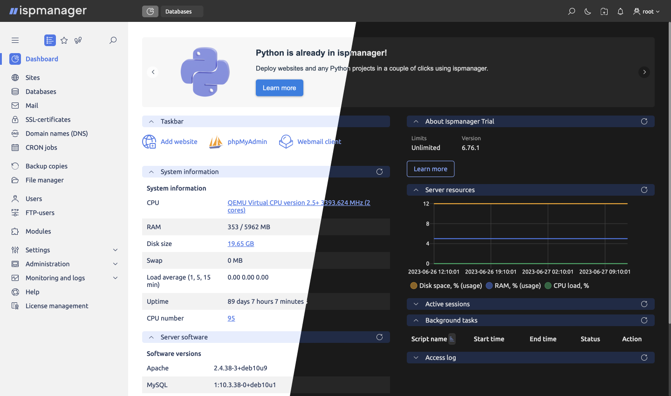Open the sidebar search magnifier
The width and height of the screenshot is (671, 396).
tap(113, 40)
